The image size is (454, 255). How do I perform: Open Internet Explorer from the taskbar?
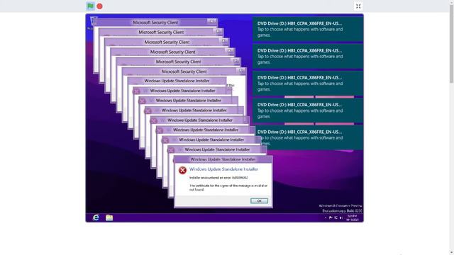tap(96, 217)
